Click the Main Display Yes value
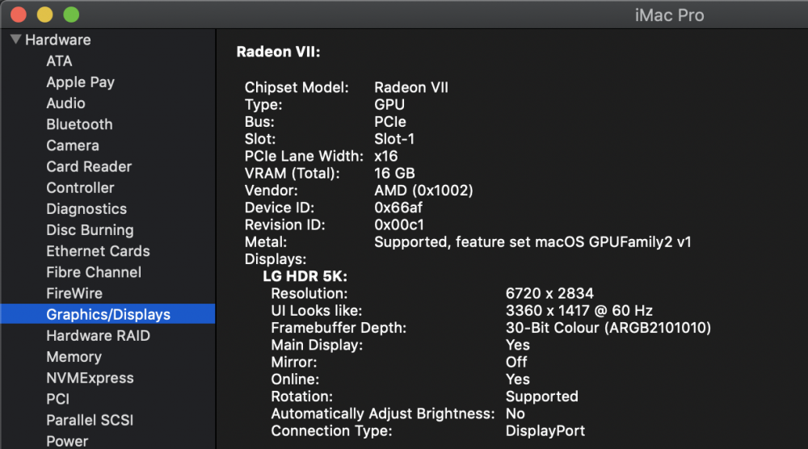The width and height of the screenshot is (808, 449). 518,345
